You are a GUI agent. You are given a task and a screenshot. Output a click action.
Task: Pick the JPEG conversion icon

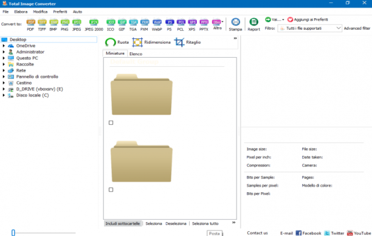77,25
